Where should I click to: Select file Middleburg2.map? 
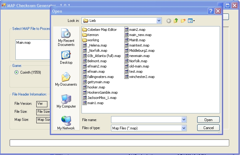pos(140,51)
